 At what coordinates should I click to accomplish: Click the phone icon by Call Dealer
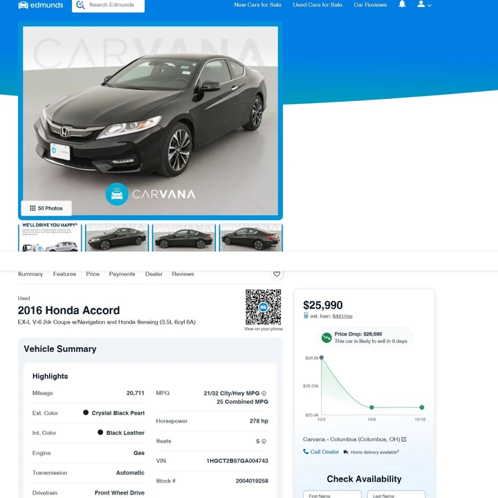pos(306,451)
